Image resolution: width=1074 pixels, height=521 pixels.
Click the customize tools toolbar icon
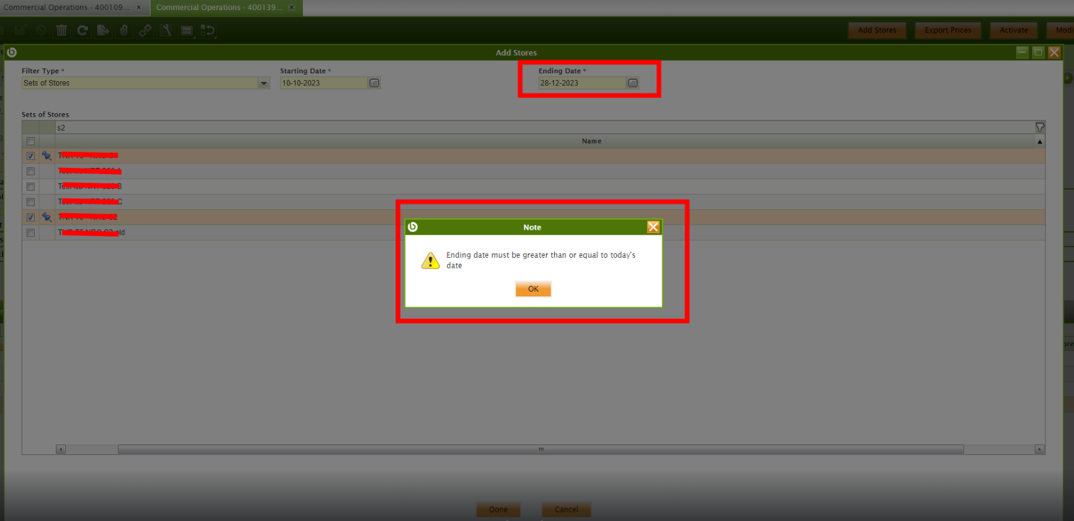(166, 30)
